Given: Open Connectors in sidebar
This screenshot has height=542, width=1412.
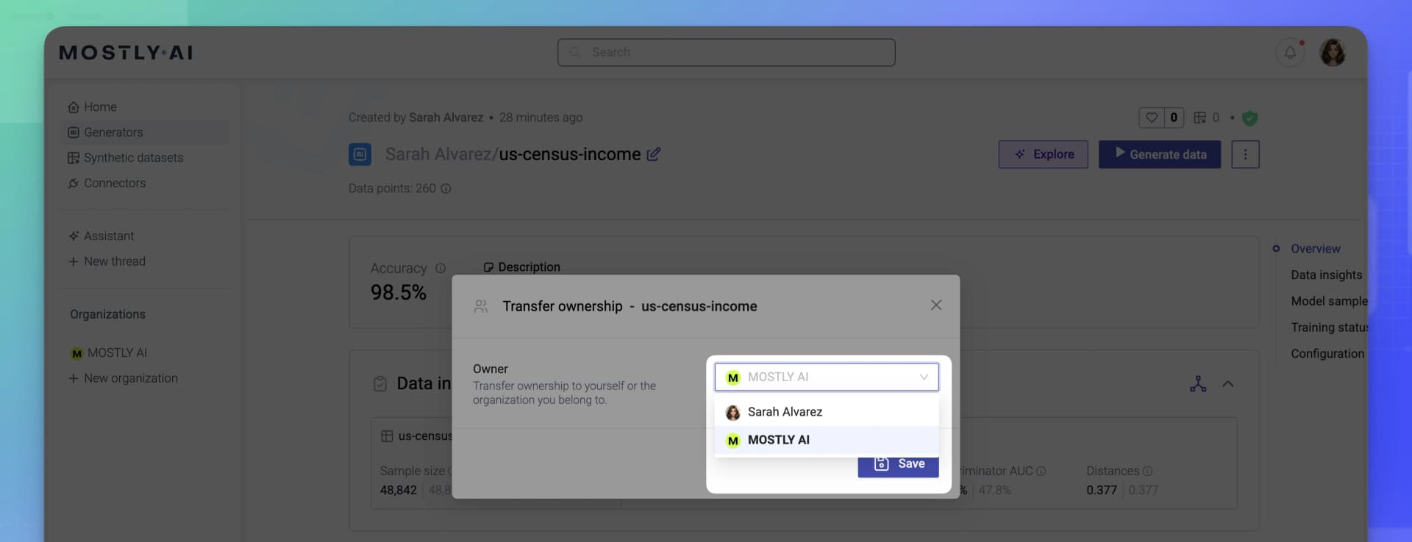Looking at the screenshot, I should coord(107,183).
